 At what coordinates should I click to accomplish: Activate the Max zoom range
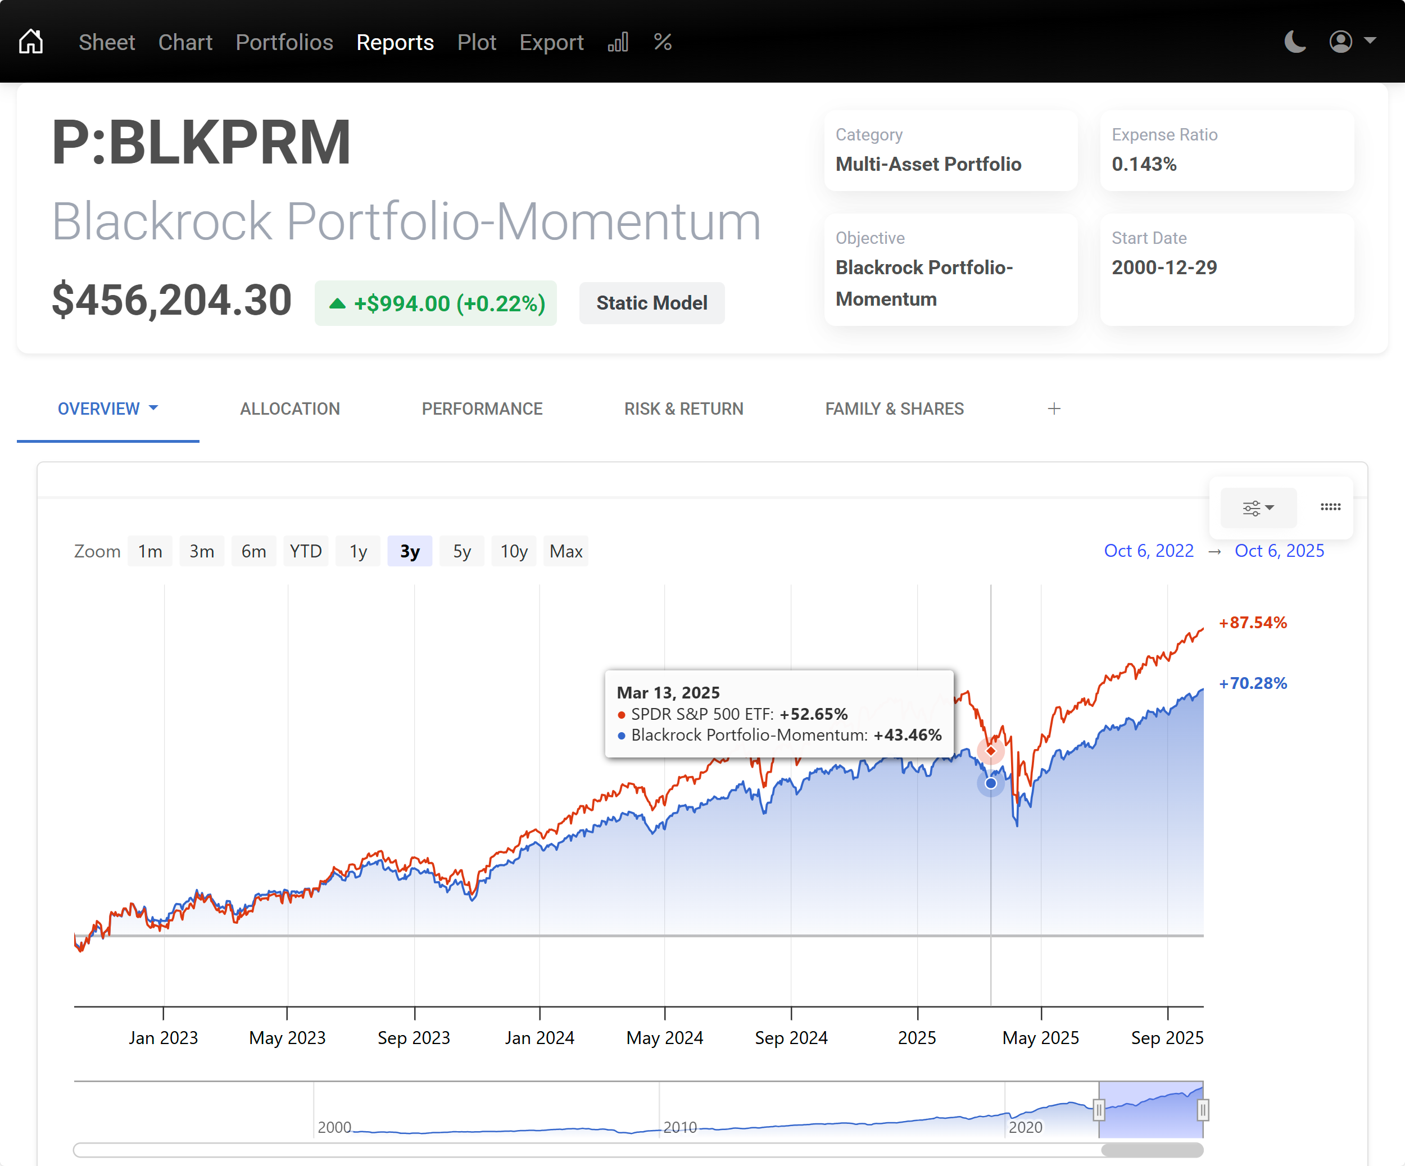565,551
